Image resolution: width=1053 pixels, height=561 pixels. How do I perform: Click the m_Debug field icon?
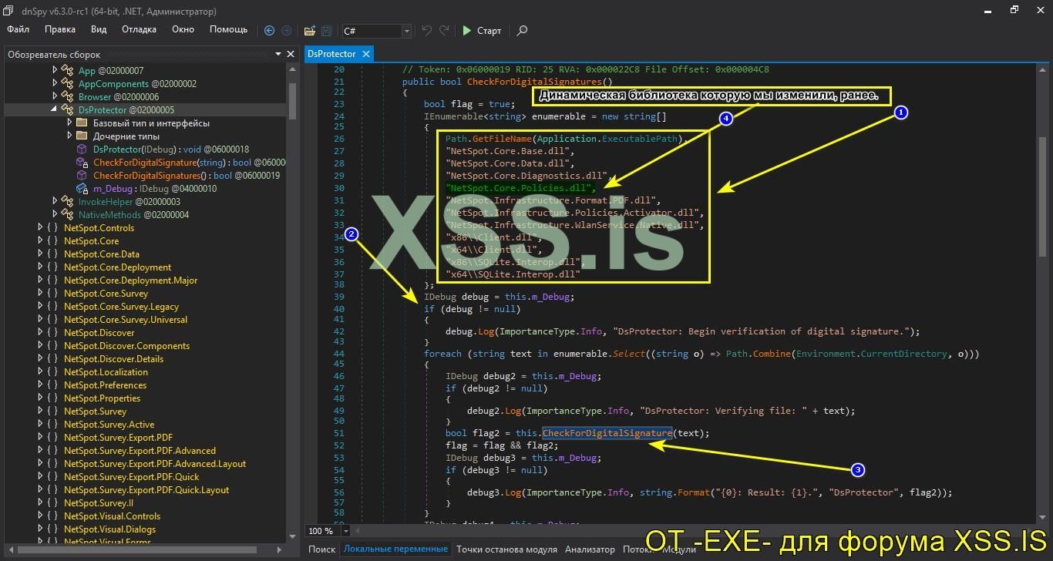click(82, 189)
